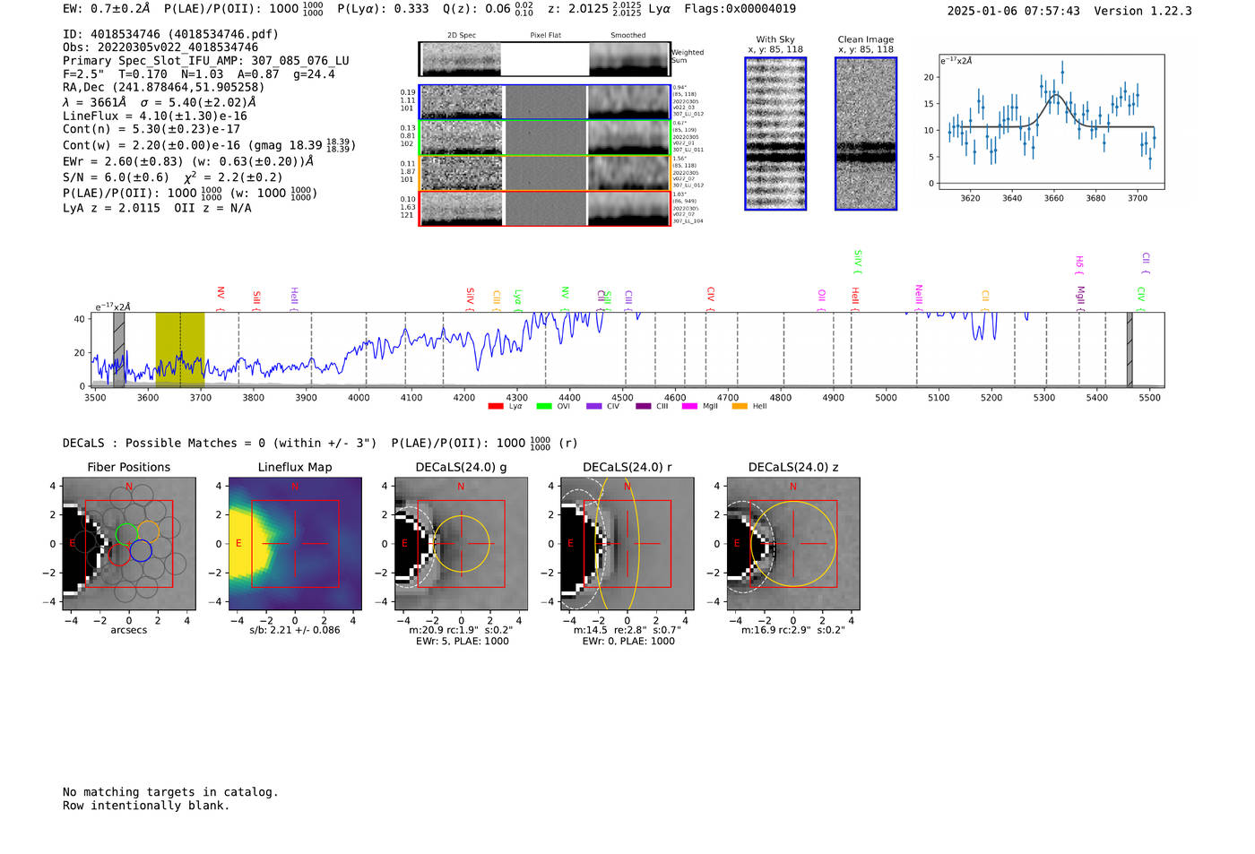Click the magenta MgII legend swatch
This screenshot has width=1255, height=854.
click(x=689, y=406)
